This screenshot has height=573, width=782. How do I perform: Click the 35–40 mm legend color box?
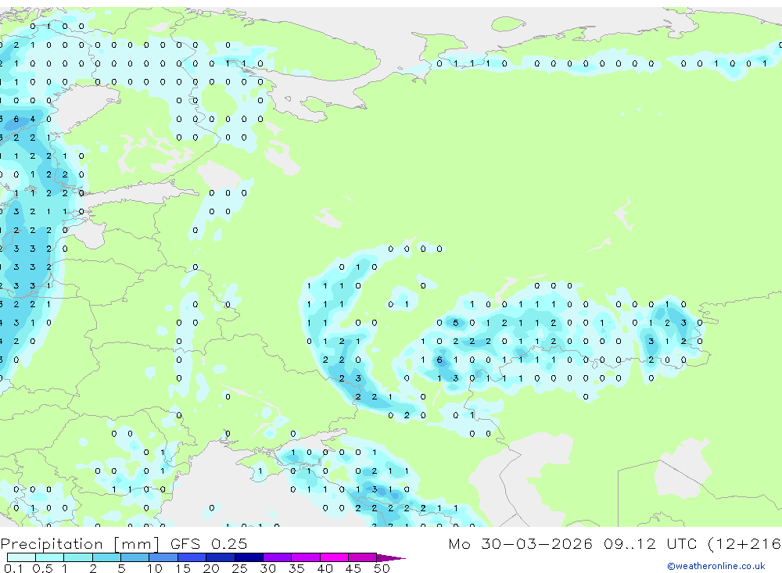coord(306,557)
